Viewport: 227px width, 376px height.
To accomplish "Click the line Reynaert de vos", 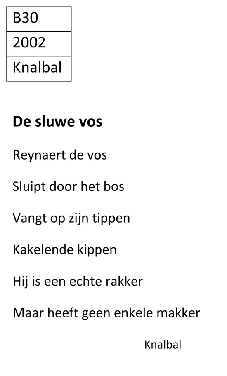I will (x=60, y=155).
